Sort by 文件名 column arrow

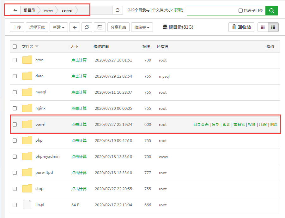37,46
